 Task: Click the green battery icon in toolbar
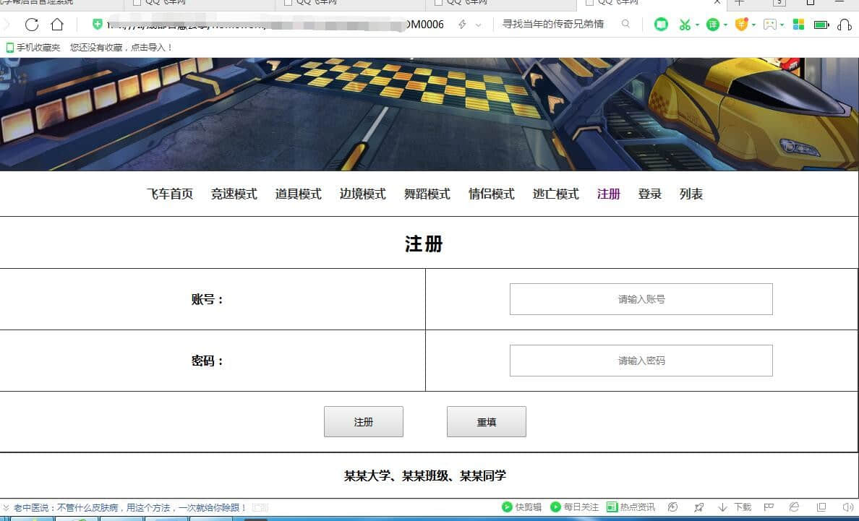coord(821,25)
